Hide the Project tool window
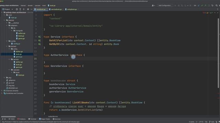220x123 pixels. (x=31, y=9)
